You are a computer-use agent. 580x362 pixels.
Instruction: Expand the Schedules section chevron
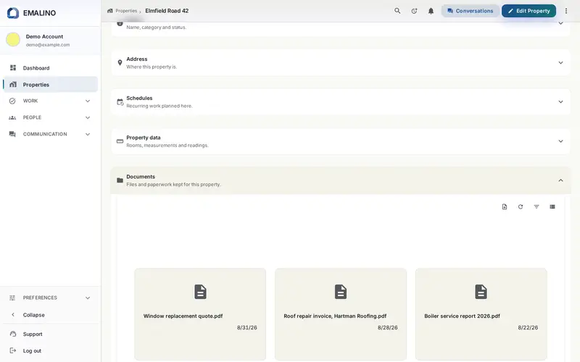click(x=560, y=102)
